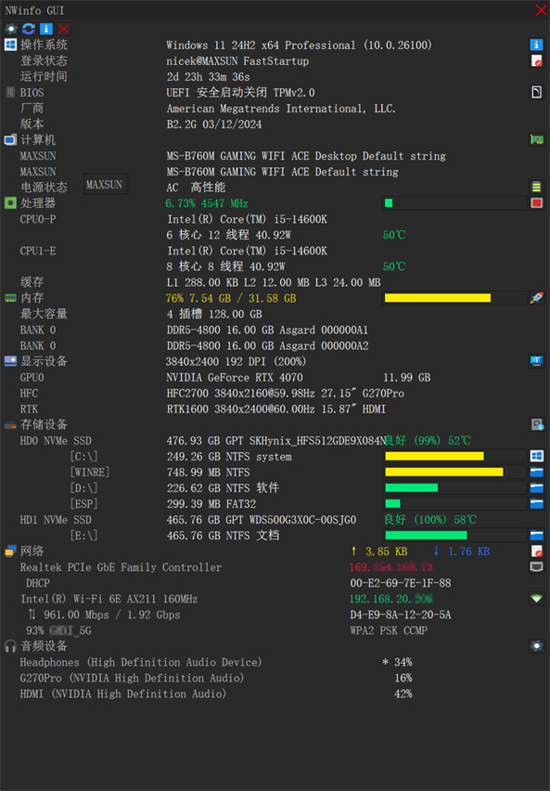Open the folder icon on the E:\ row
The image size is (550, 791).
pos(536,536)
